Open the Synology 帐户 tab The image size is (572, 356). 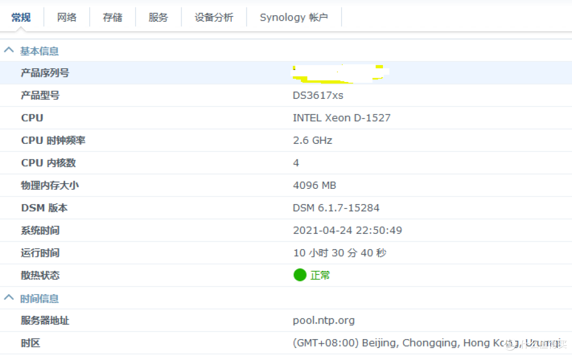[x=293, y=17]
